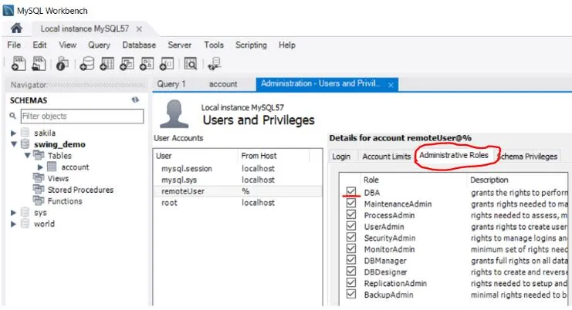Image resolution: width=572 pixels, height=310 pixels.
Task: Click the MySQL Workbench dolphin logo
Action: 8,10
